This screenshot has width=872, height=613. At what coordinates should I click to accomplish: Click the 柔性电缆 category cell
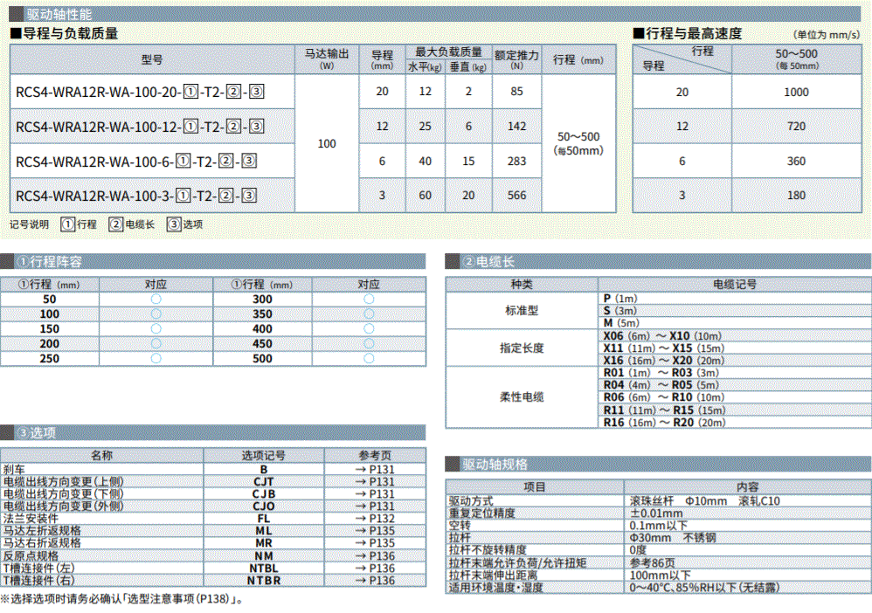click(522, 396)
